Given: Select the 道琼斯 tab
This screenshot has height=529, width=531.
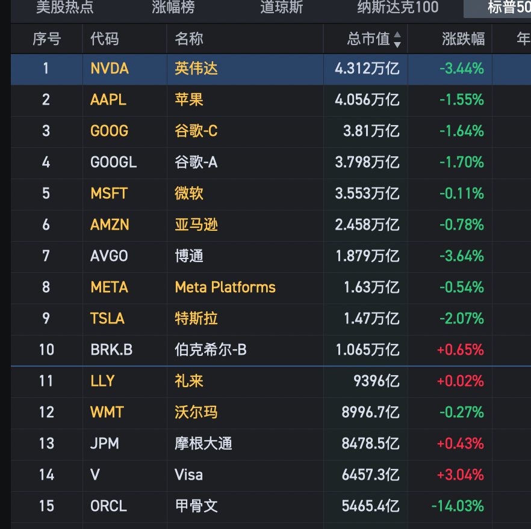Looking at the screenshot, I should (281, 7).
